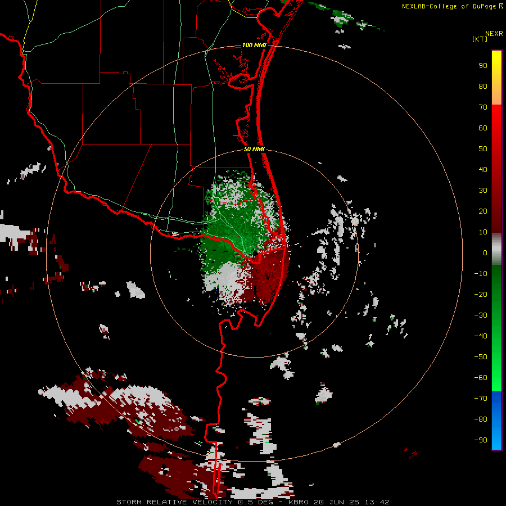Click the 0 scale label
This screenshot has height=506, width=506.
(x=485, y=253)
